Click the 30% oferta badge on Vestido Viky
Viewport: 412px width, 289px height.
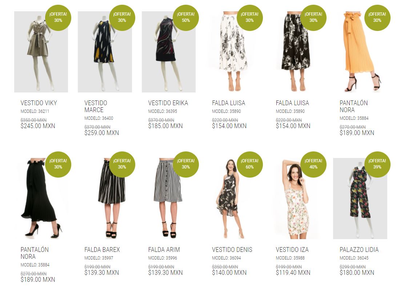point(58,17)
